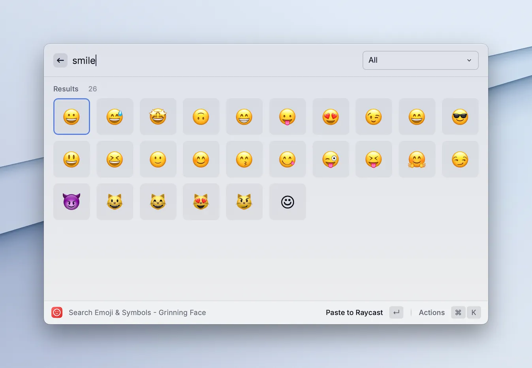Select the star-struck emoji

click(x=158, y=116)
